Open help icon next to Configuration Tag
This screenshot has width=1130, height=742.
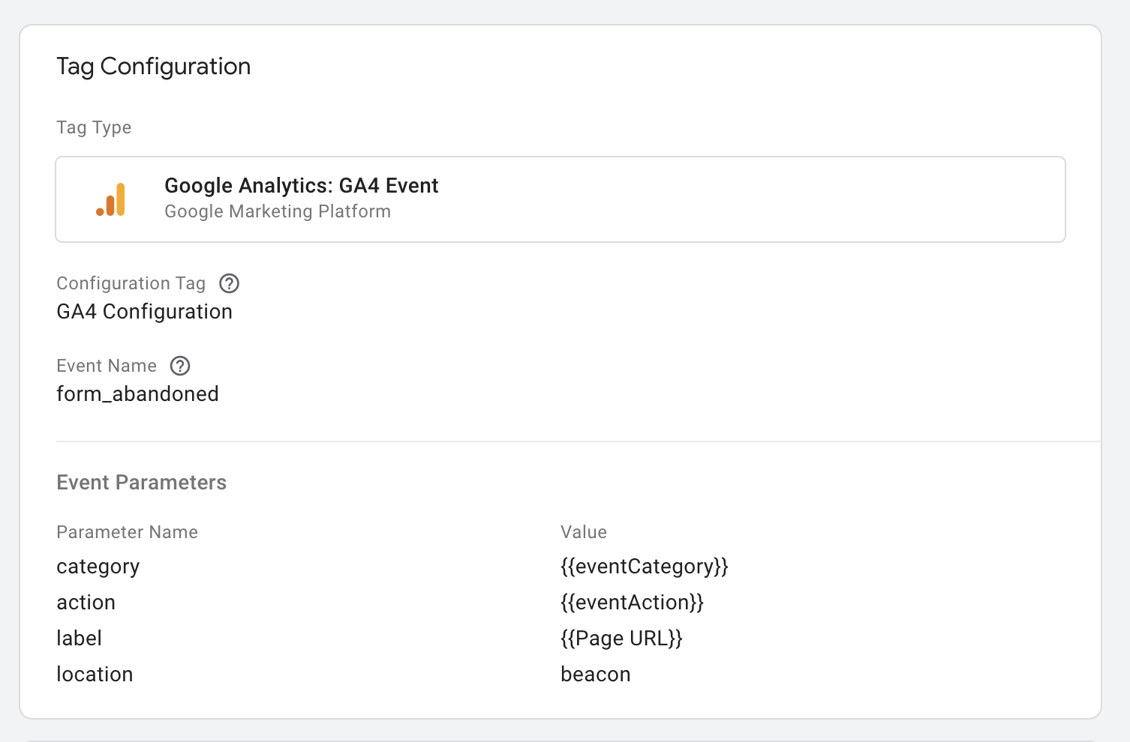[229, 283]
